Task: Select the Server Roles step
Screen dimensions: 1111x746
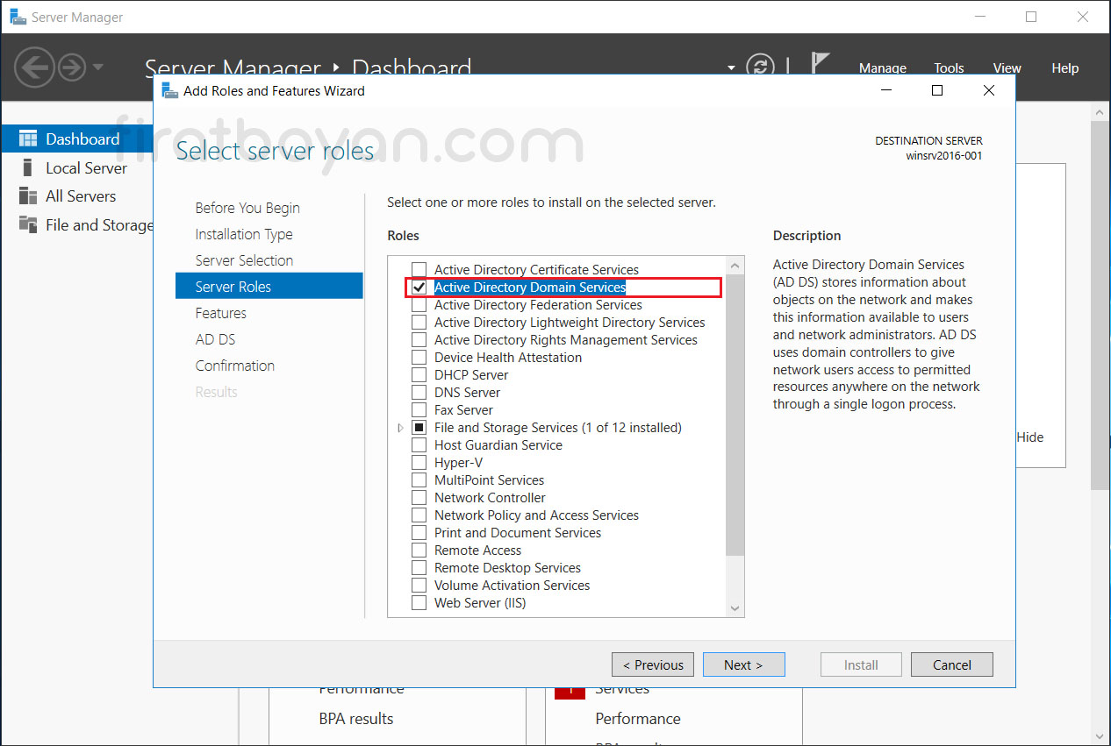Action: [x=269, y=287]
